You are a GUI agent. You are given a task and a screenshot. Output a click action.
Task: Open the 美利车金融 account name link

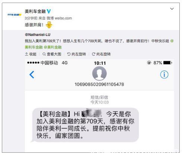[35, 11]
